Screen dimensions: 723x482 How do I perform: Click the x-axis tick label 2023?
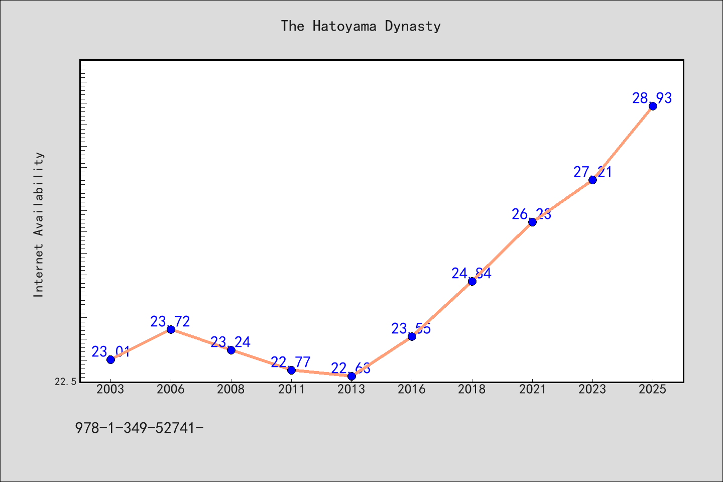[592, 389]
